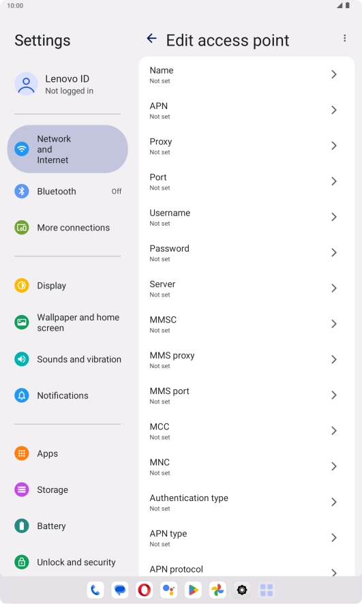
Task: Expand the APN type chevron
Action: pyautogui.click(x=334, y=538)
